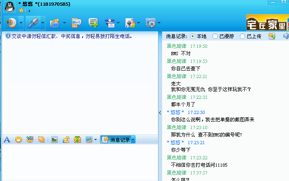Click the magic emoticon icon
289x181 pixels.
click(x=29, y=140)
